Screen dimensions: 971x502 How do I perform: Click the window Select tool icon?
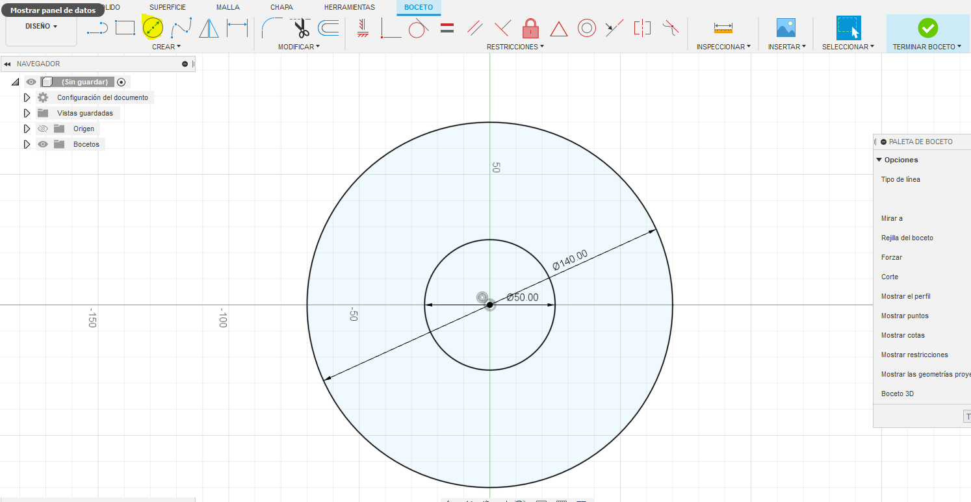848,28
